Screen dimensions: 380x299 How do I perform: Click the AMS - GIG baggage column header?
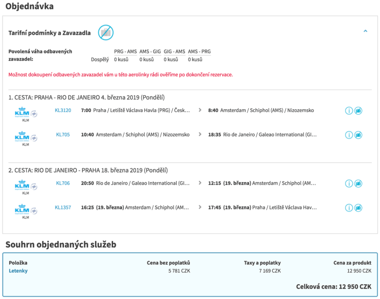[x=150, y=52]
